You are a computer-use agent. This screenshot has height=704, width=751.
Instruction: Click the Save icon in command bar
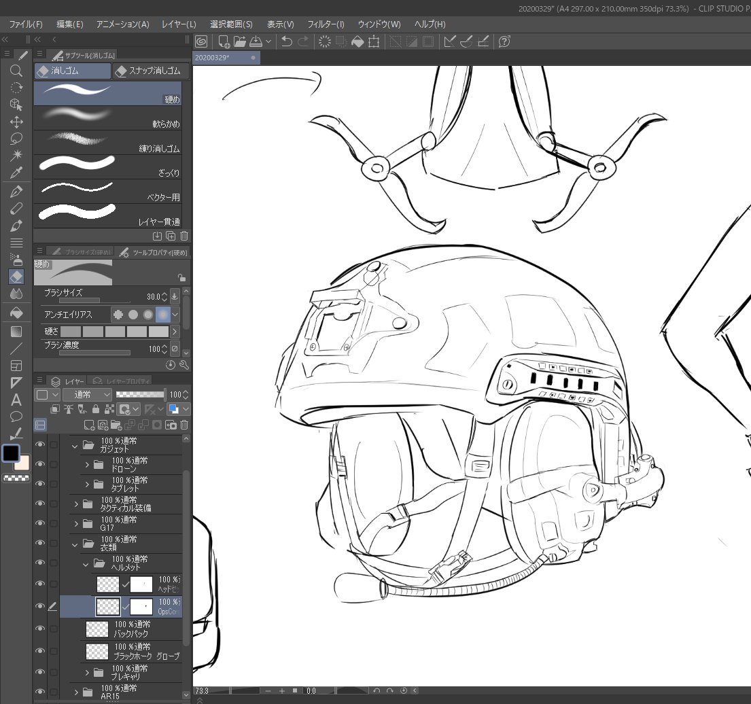tap(256, 41)
